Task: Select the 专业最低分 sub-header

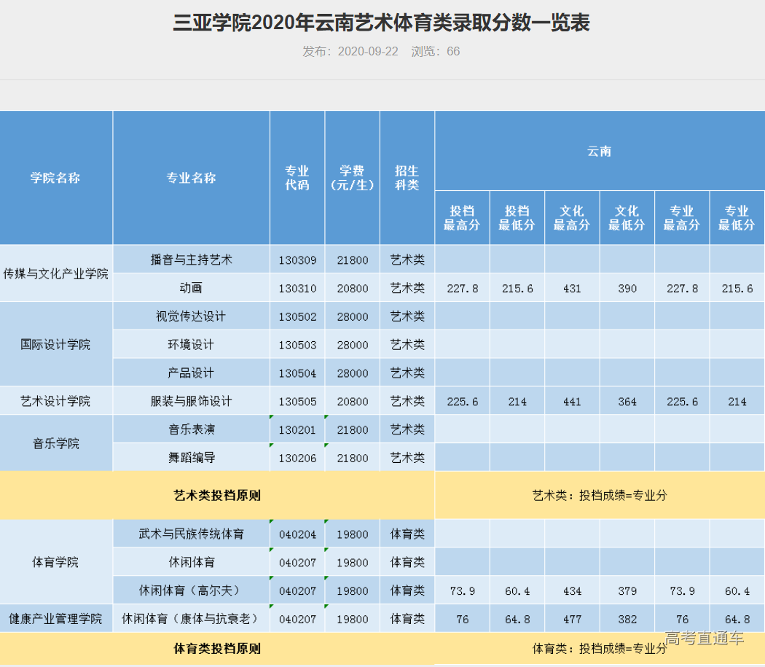Action: (737, 217)
